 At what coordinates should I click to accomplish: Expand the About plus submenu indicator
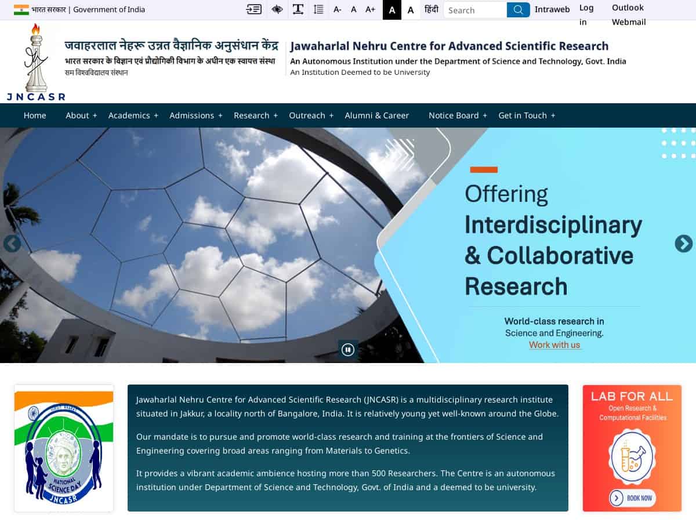95,115
